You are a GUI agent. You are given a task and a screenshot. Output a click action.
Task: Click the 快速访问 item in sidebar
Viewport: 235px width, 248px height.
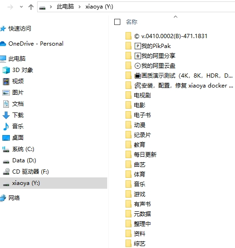pyautogui.click(x=20, y=29)
